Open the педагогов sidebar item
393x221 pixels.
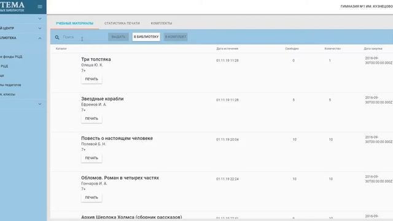(11, 85)
